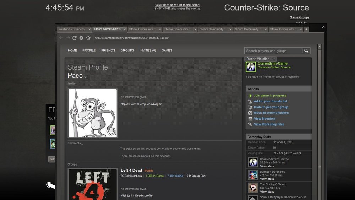Click View stats under Counter-Strike: Source
The height and width of the screenshot is (200, 355).
(x=267, y=166)
